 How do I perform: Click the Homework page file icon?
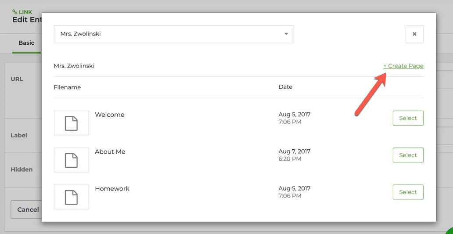click(71, 197)
